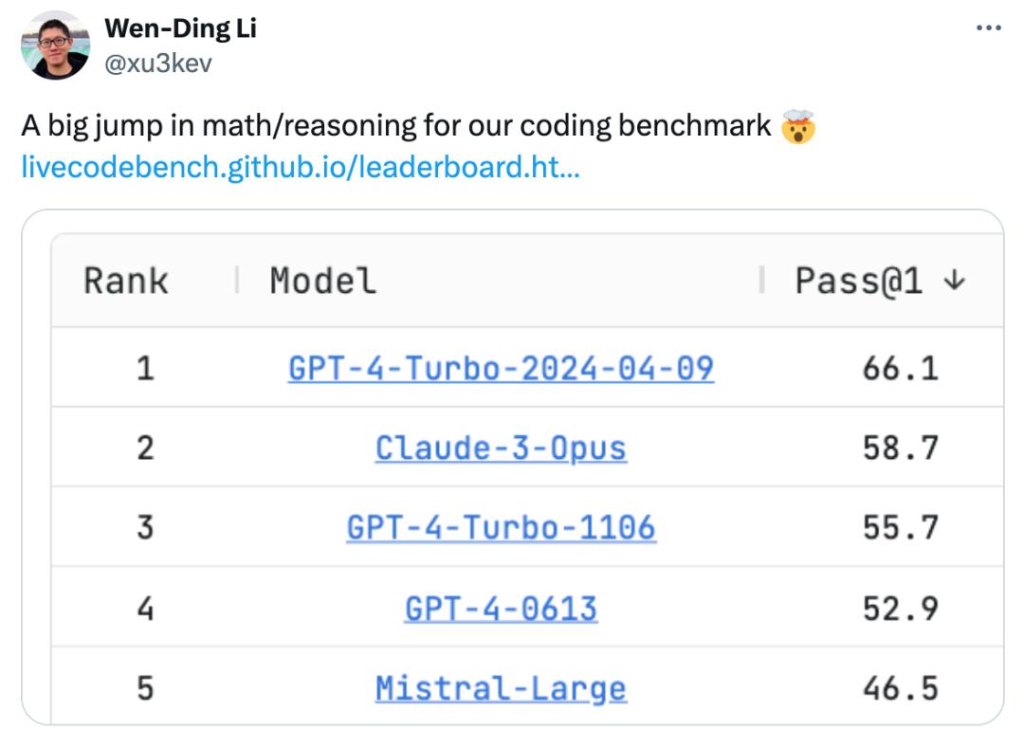1024x730 pixels.
Task: Select the 66.1 score cell
Action: click(x=900, y=368)
